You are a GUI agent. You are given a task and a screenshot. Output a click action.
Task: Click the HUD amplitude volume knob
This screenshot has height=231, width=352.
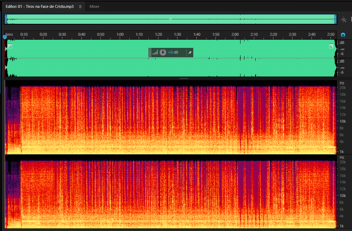point(163,53)
